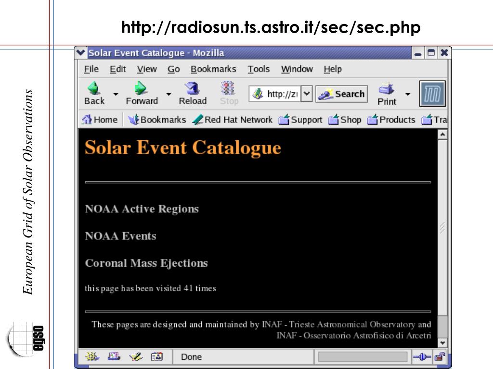Screen dimensions: 493x369
Task: Minimize the Mozilla window
Action: tap(418, 53)
